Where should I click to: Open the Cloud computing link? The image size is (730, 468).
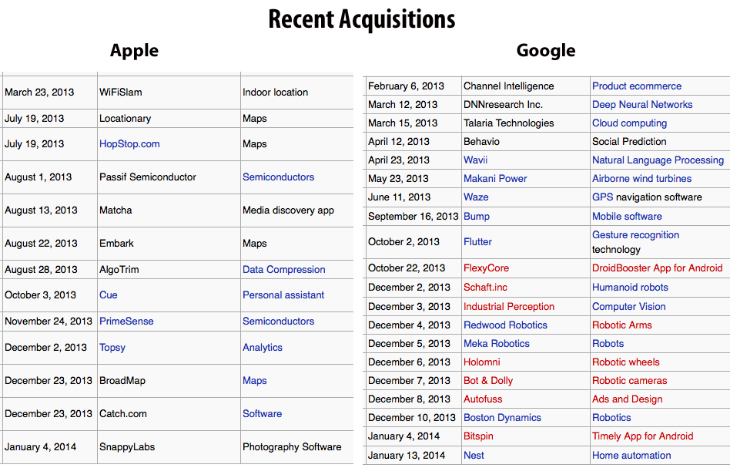(x=629, y=123)
